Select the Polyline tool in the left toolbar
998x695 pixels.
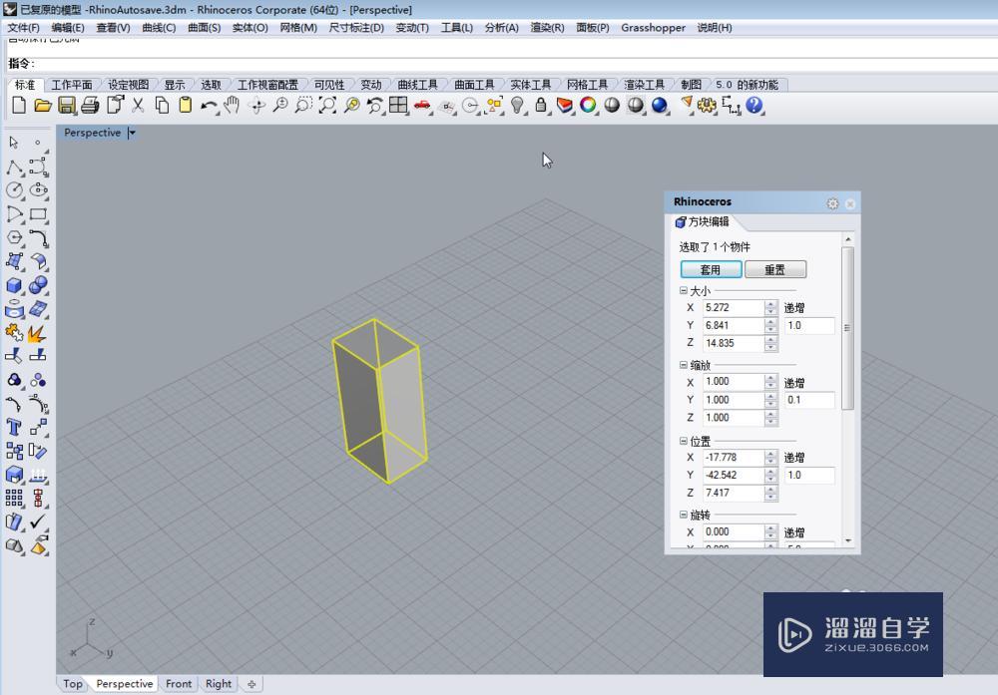[15, 167]
